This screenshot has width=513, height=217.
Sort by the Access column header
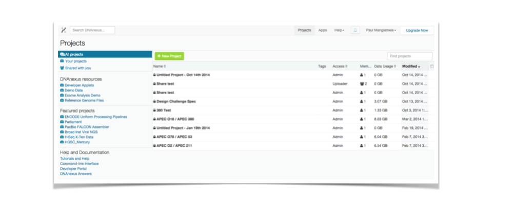(x=340, y=66)
